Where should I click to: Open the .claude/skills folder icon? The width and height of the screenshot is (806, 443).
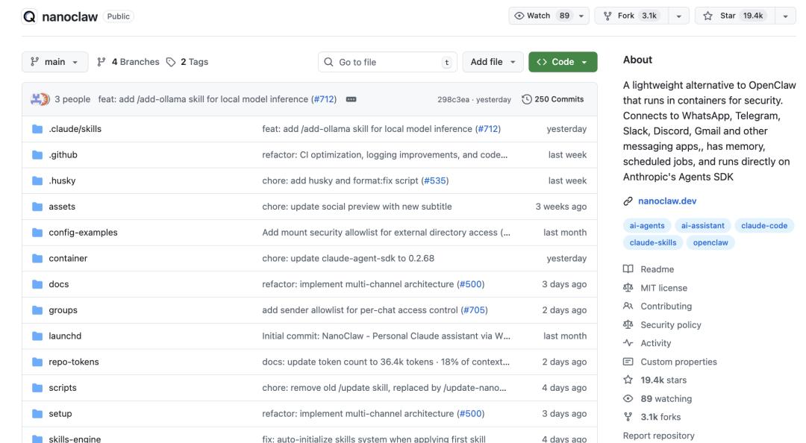(37, 129)
